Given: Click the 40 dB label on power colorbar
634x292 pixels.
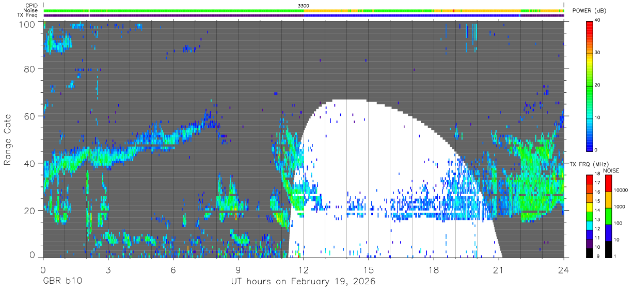Looking at the screenshot, I should click(597, 21).
